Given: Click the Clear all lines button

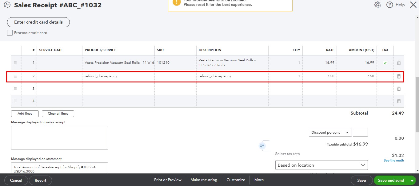Looking at the screenshot, I should (x=58, y=113).
